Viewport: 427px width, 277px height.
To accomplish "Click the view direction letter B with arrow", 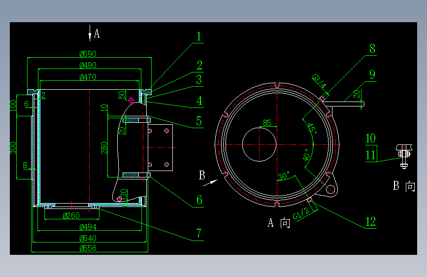I will pos(202,175).
